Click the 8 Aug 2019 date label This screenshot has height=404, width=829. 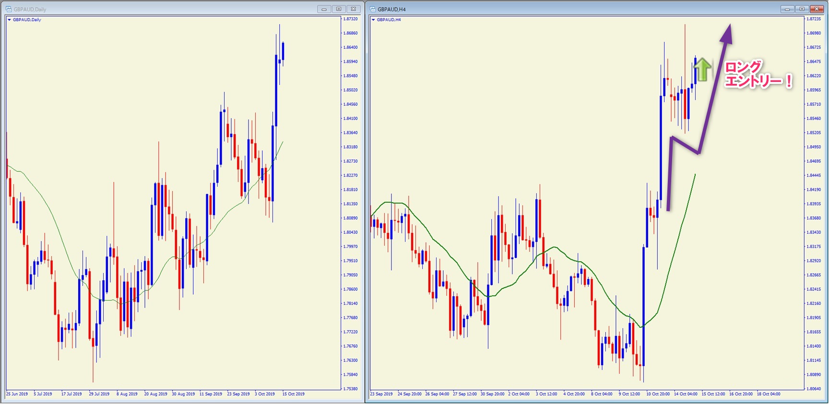[x=127, y=394]
